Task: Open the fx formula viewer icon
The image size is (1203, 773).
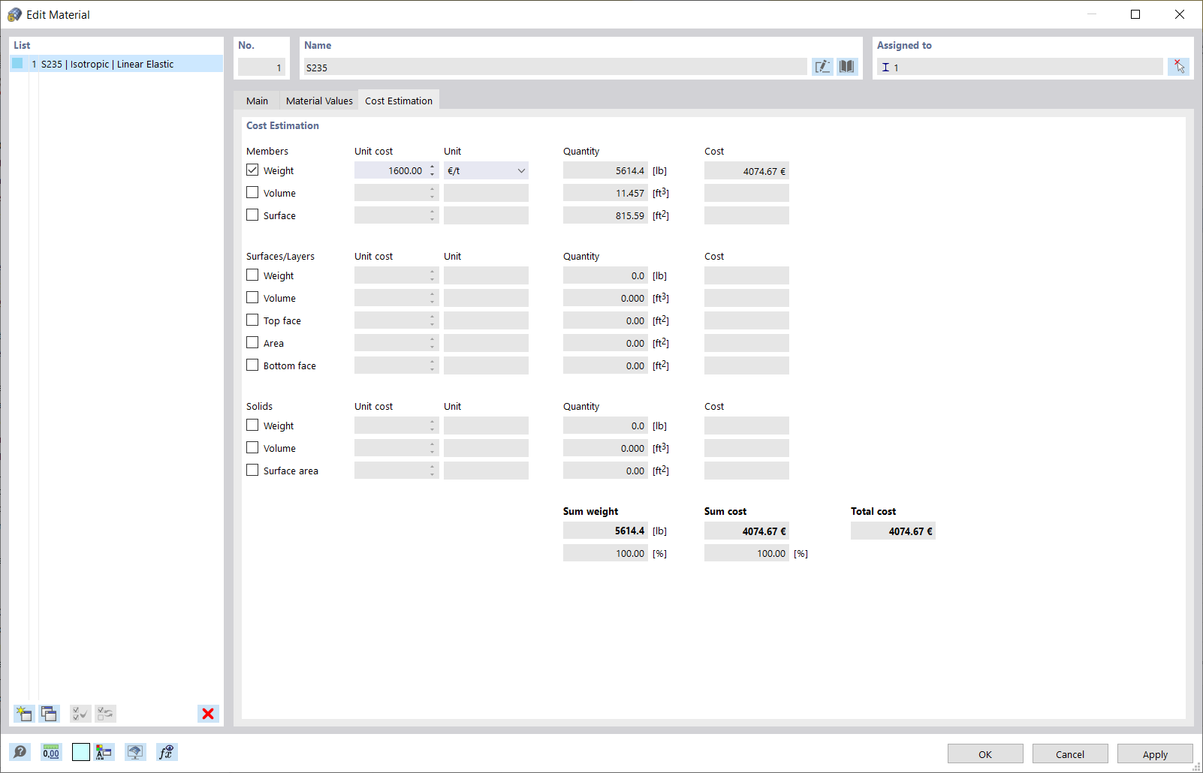Action: click(167, 752)
